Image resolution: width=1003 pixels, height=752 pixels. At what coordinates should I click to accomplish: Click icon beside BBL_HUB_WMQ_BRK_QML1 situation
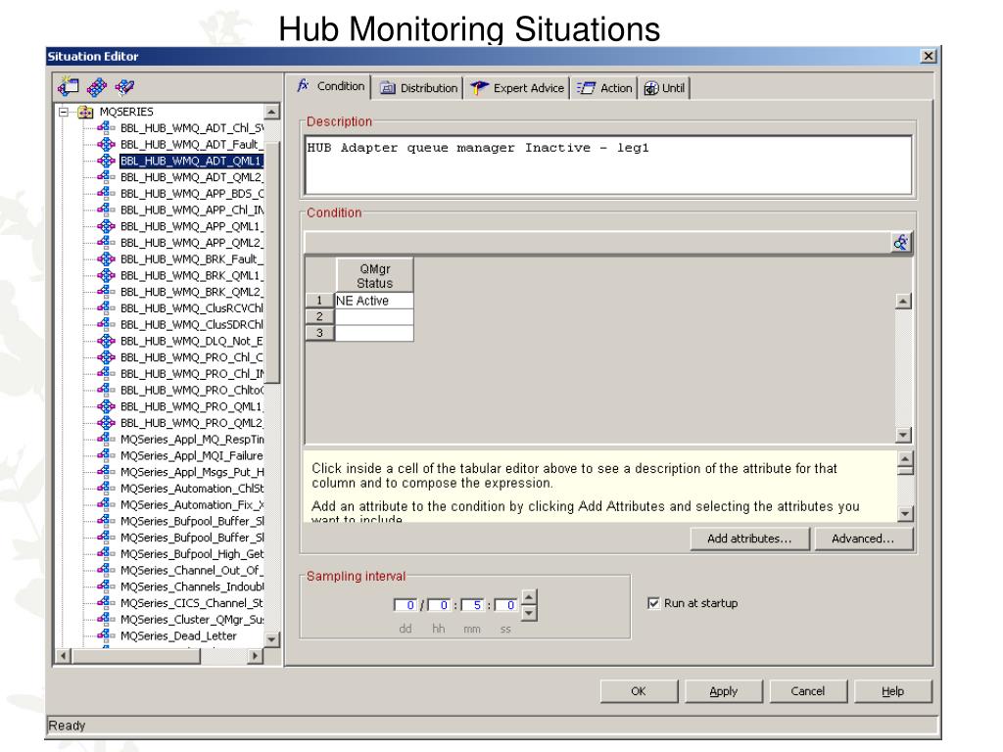[x=106, y=275]
